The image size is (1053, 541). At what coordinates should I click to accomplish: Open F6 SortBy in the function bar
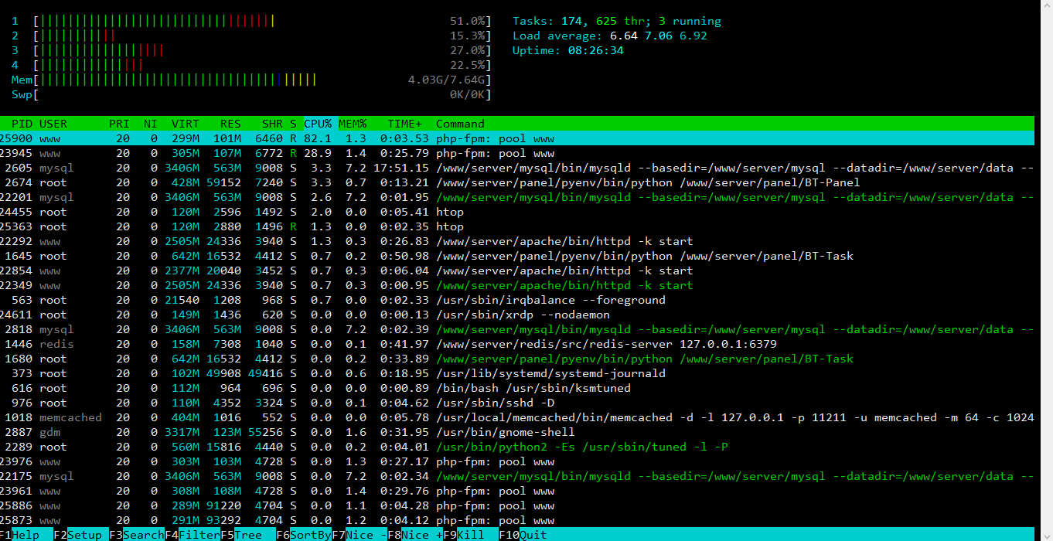[305, 535]
